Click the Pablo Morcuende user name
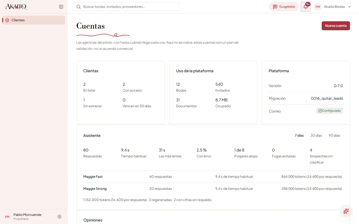Image resolution: width=359 pixels, height=224 pixels. [x=27, y=215]
